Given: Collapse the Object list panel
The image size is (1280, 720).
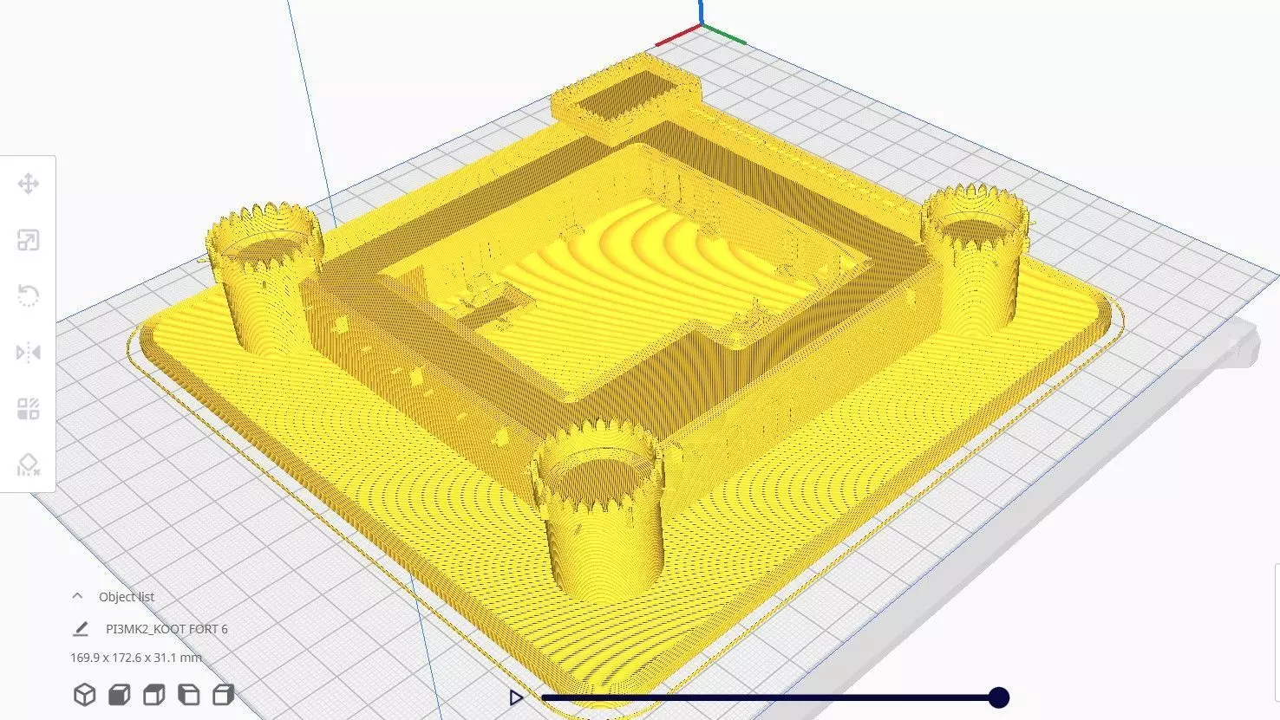Looking at the screenshot, I should 77,596.
